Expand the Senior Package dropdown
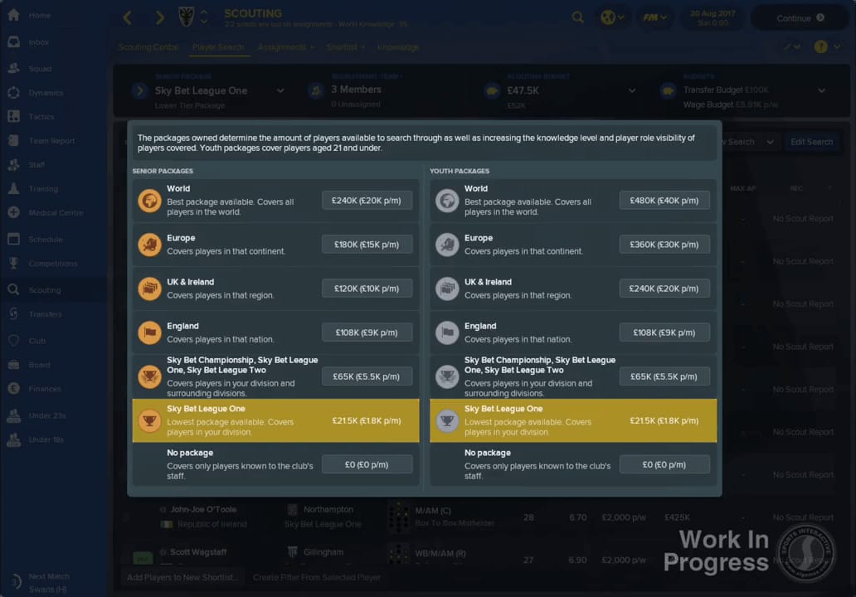 coord(280,90)
